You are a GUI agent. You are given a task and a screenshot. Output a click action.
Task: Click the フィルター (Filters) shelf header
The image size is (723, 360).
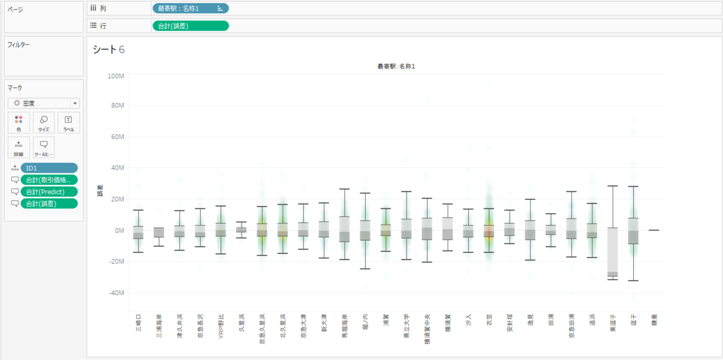coord(18,45)
